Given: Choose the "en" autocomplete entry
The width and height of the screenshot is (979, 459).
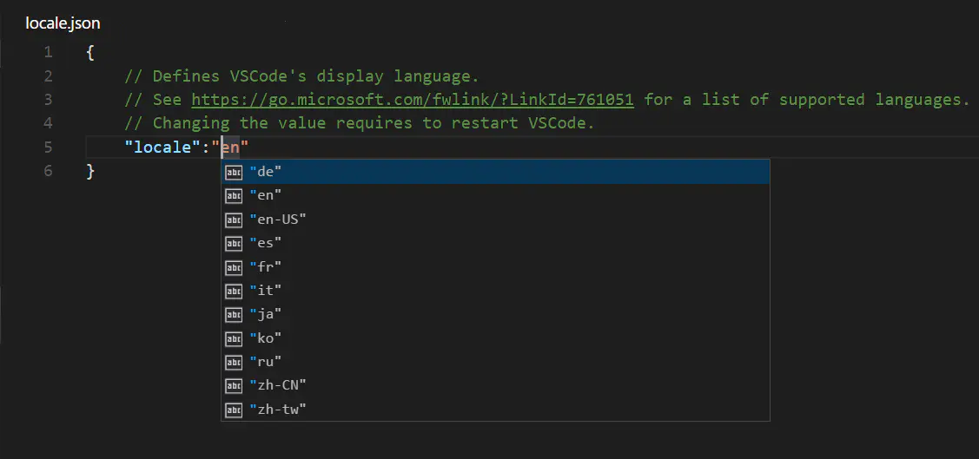Looking at the screenshot, I should (496, 196).
